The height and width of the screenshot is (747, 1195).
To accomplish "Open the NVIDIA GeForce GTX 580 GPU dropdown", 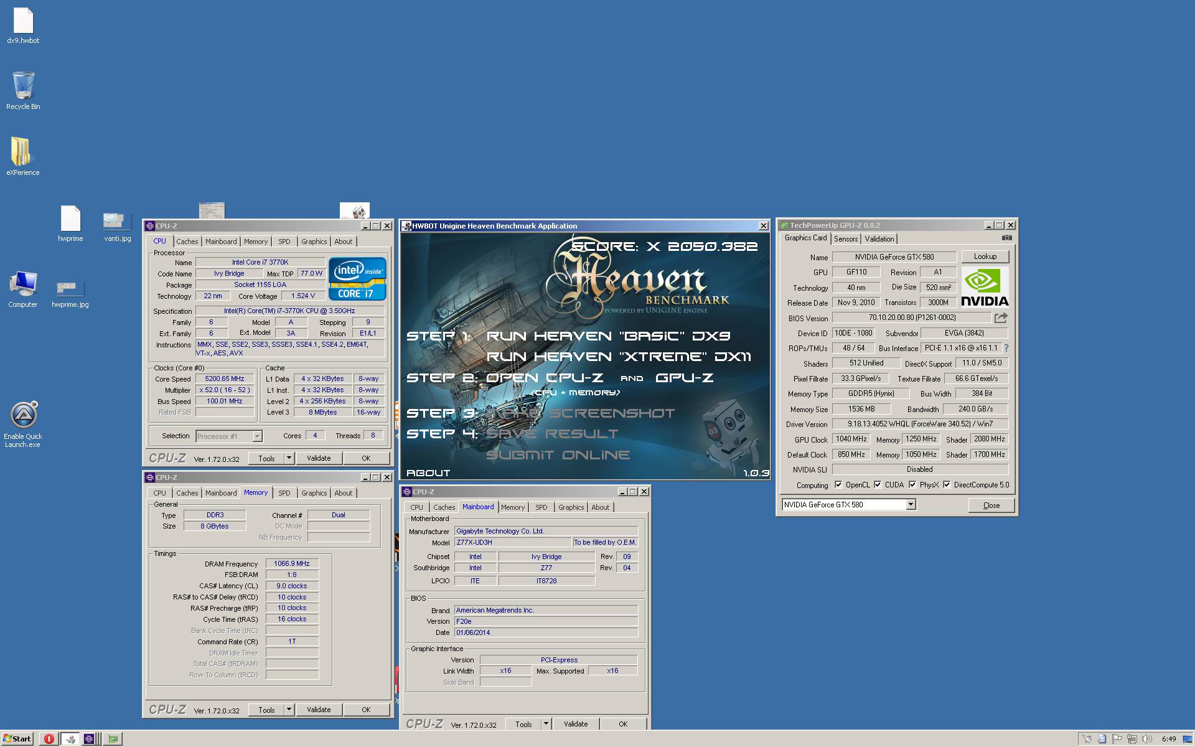I will 911,505.
